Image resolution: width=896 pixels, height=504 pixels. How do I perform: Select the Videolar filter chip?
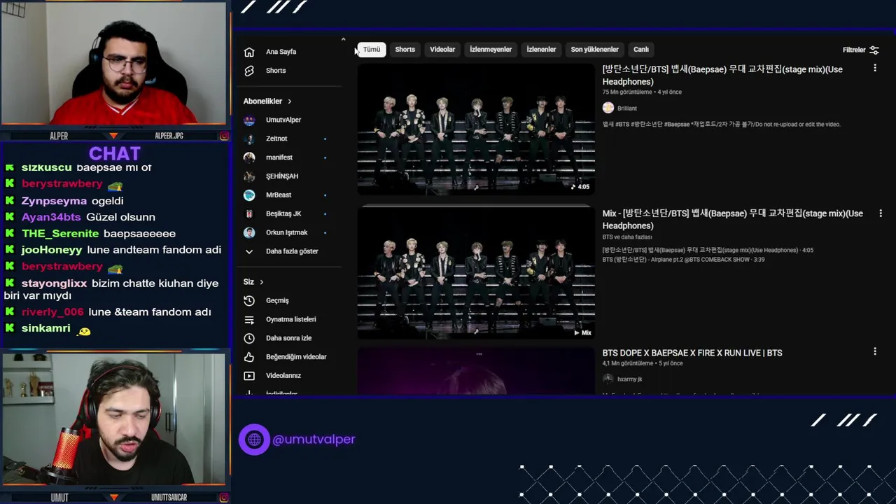(442, 50)
